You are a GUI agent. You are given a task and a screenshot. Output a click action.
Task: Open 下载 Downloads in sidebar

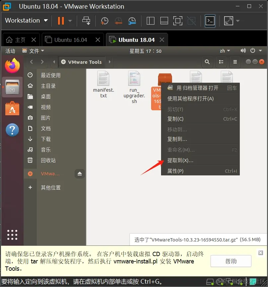[x=55, y=139]
